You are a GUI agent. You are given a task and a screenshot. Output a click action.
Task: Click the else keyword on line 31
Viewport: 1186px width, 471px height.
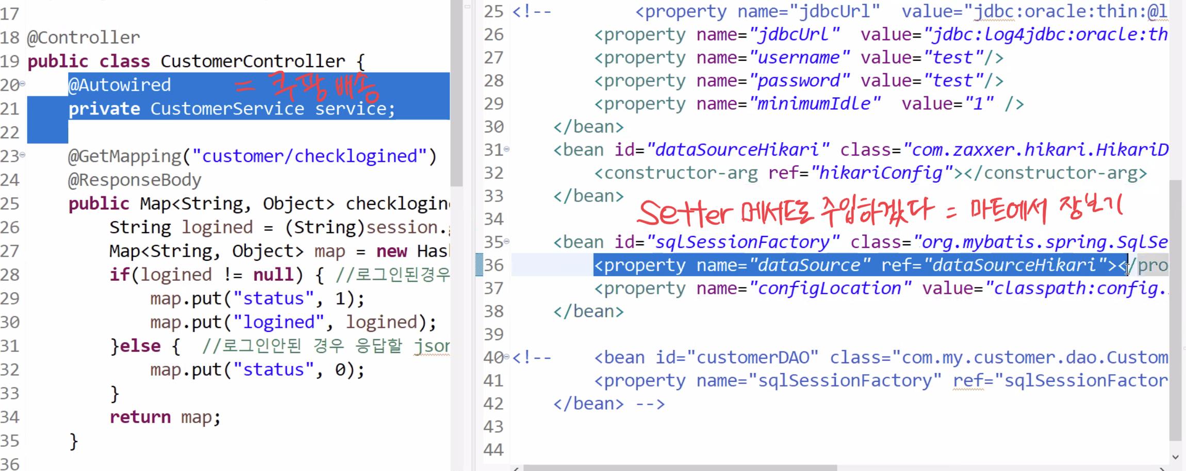[x=140, y=346]
